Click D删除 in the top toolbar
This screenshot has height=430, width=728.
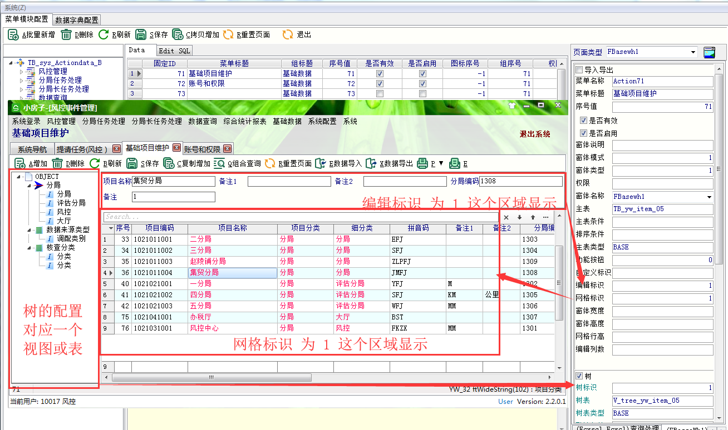coord(77,34)
